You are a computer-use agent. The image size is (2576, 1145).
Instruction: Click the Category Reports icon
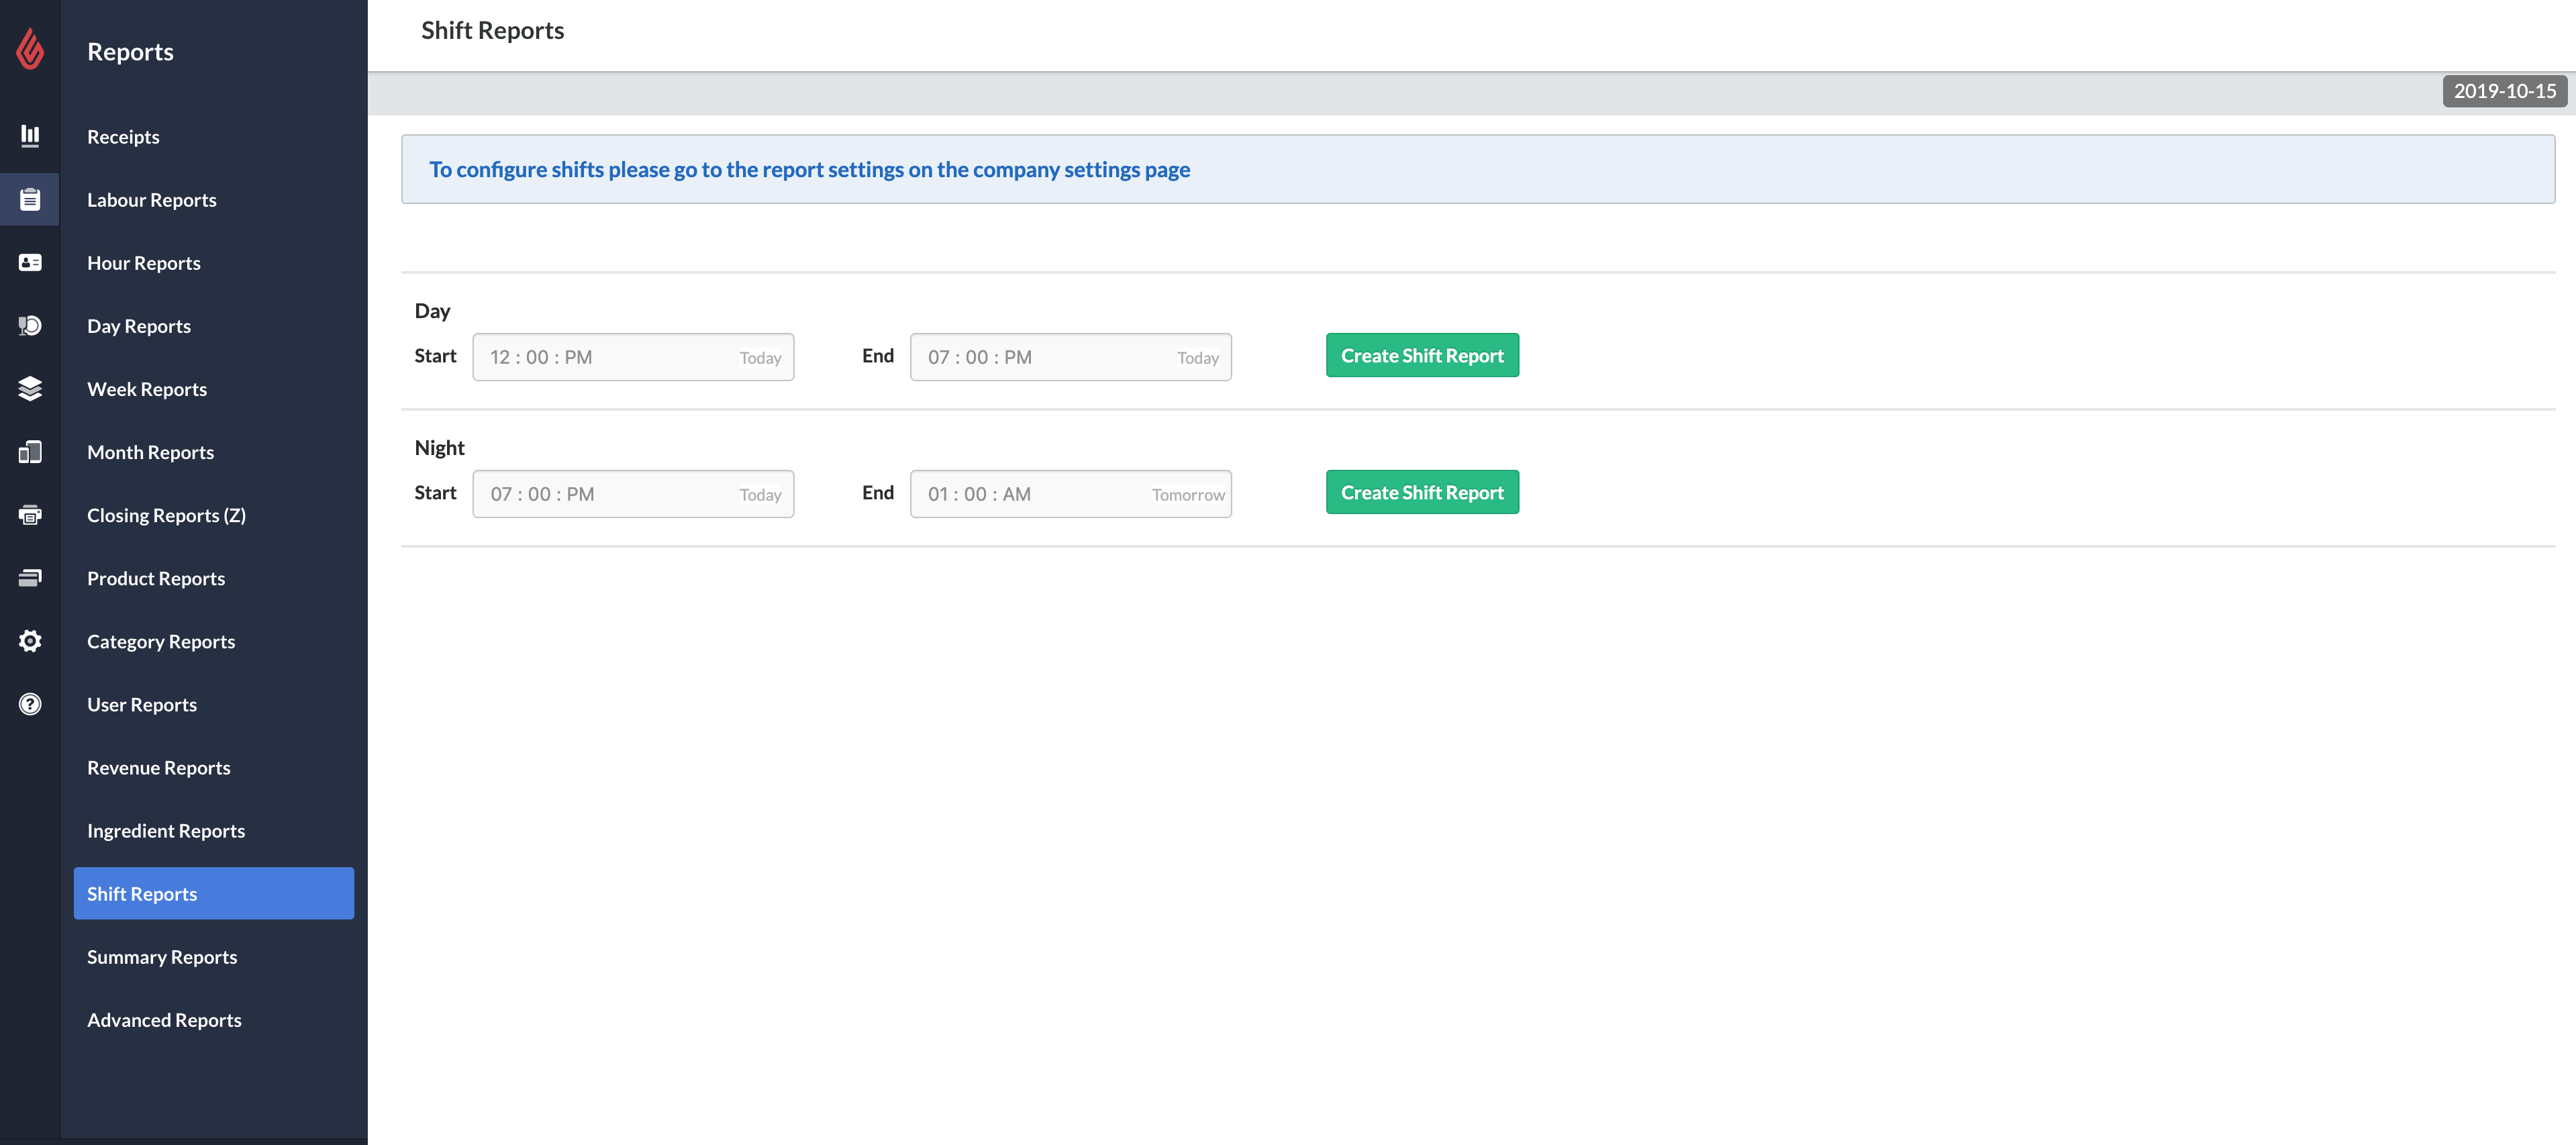point(30,641)
